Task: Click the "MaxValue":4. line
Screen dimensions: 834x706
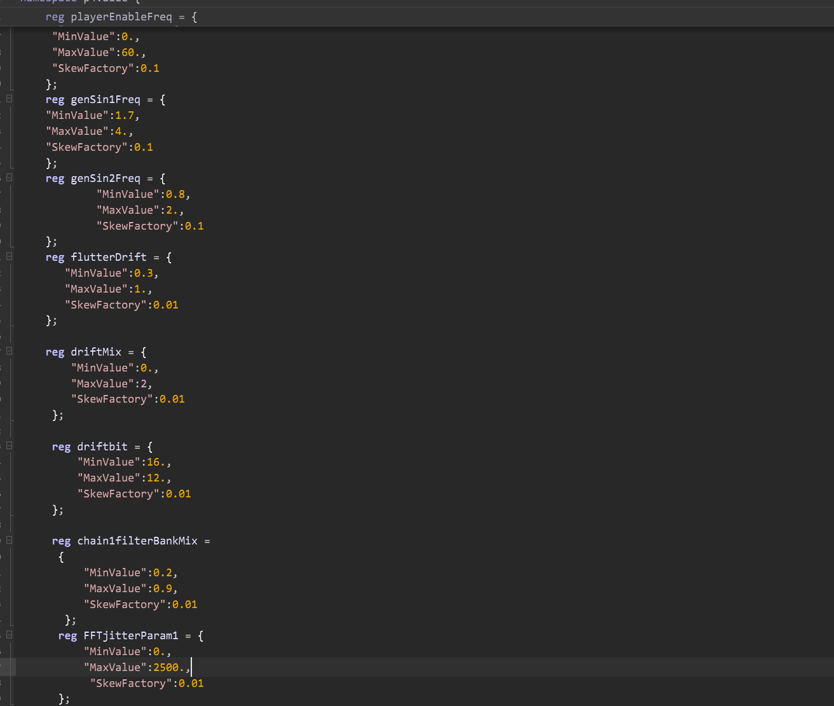Action: pyautogui.click(x=90, y=131)
